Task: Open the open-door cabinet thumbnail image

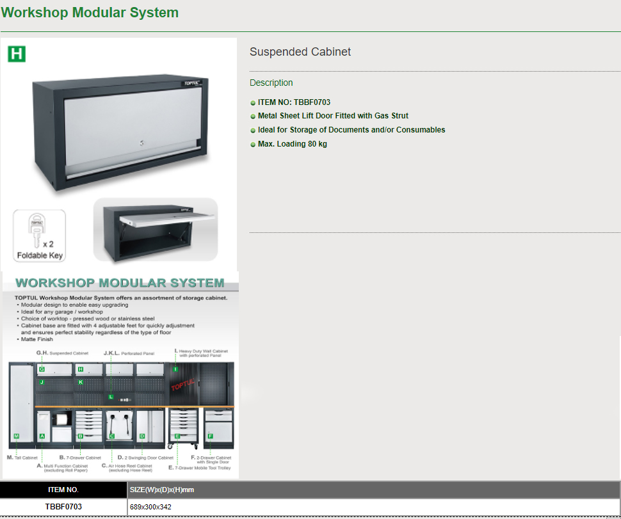Action: [156, 230]
